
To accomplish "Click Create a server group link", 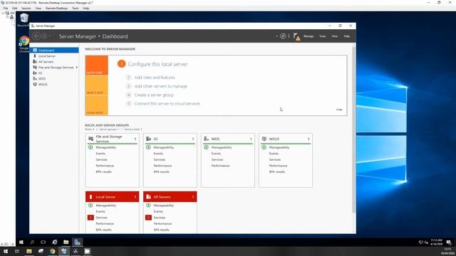I will click(154, 95).
